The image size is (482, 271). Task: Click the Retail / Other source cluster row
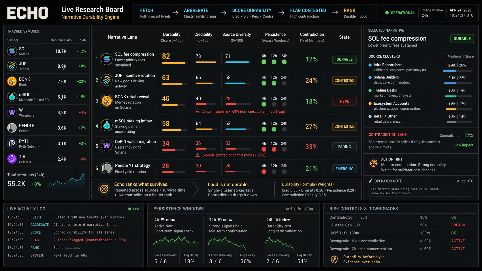421,119
